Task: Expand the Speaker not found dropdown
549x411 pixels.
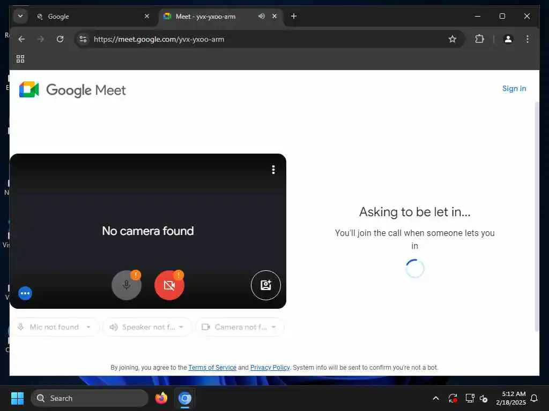Action: coord(147,327)
